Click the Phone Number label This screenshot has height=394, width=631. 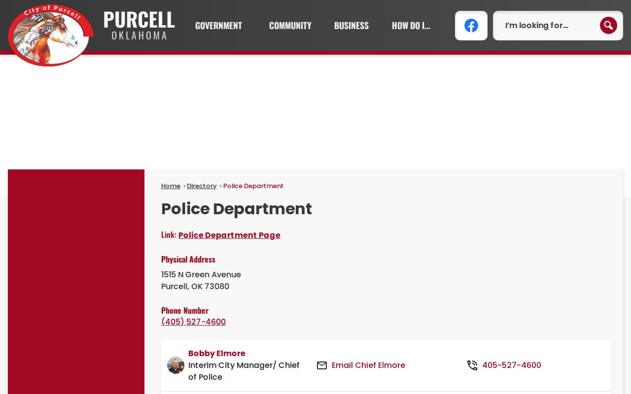click(x=185, y=311)
